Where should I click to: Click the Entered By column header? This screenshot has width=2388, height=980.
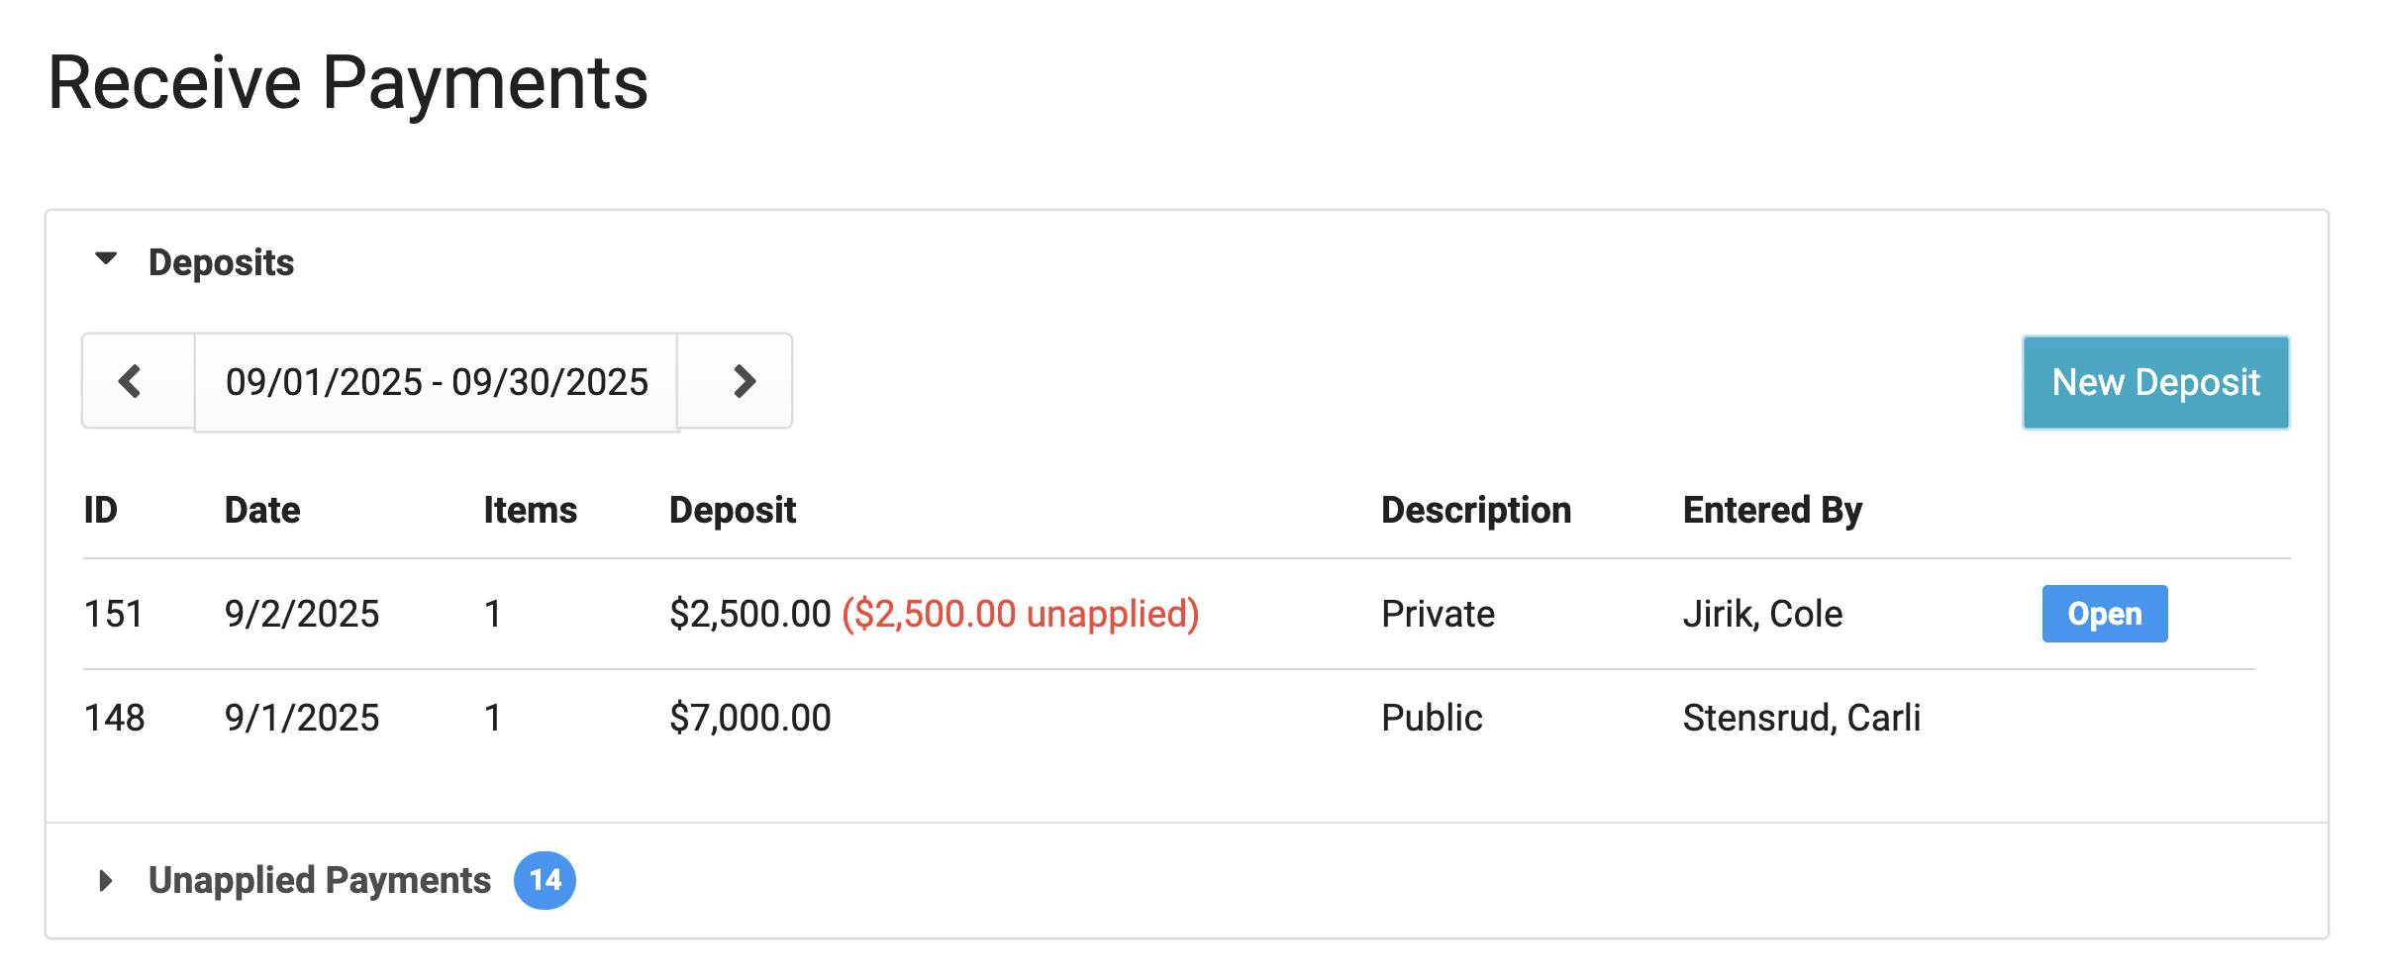(x=1772, y=510)
